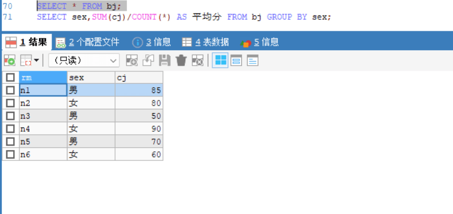
Task: Expand the copy-cells dropdown arrow
Action: (37, 60)
